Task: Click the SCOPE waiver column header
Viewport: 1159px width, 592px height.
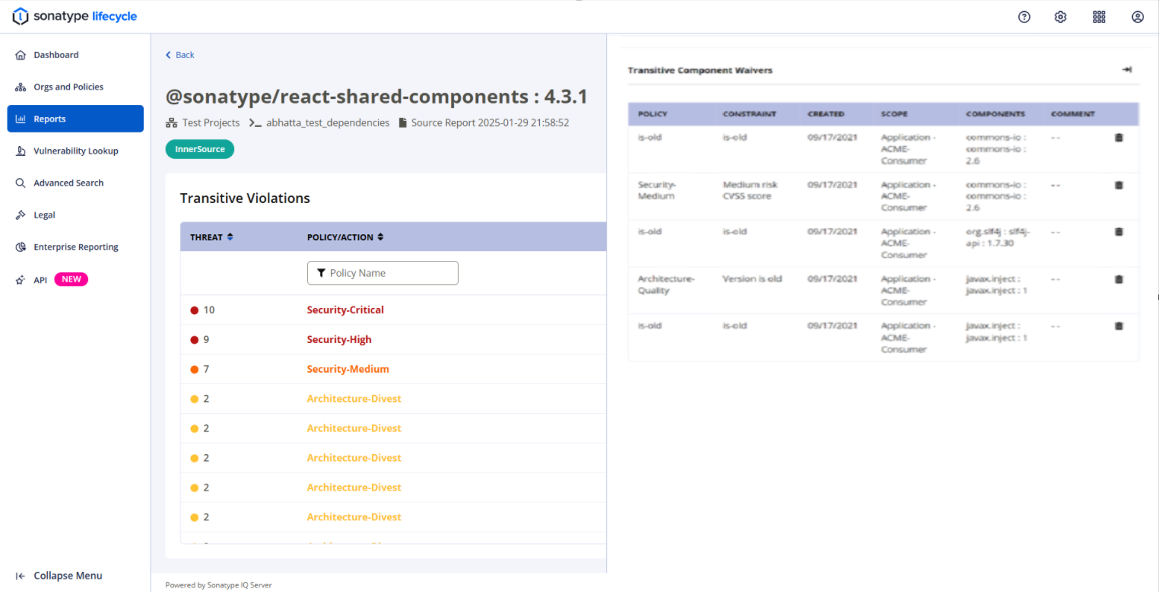Action: [894, 114]
